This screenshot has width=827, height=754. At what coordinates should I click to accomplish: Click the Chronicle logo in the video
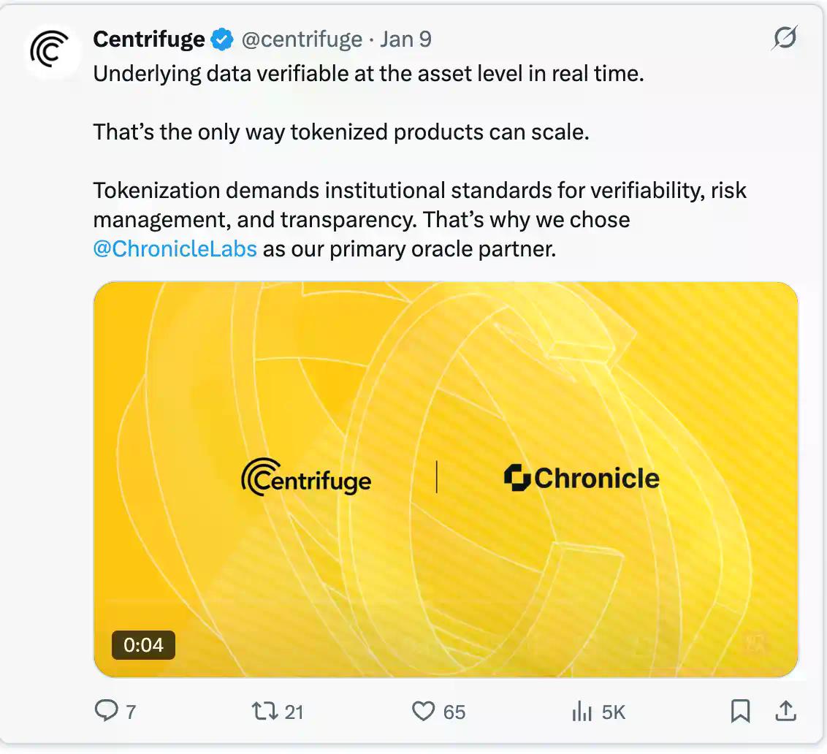582,478
